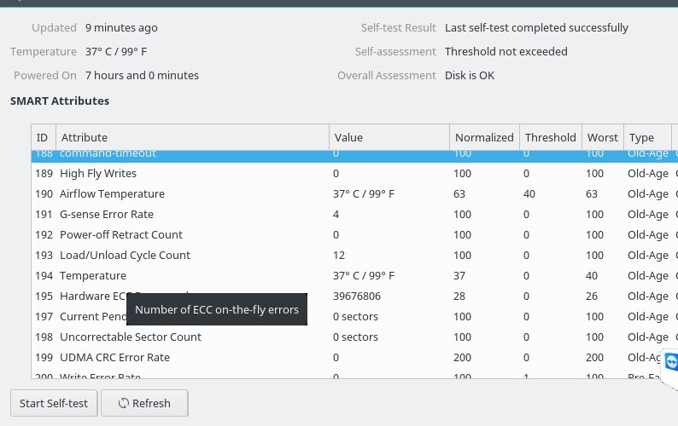
Task: Pick the Load/Unload Cycle Count row
Action: (125, 255)
